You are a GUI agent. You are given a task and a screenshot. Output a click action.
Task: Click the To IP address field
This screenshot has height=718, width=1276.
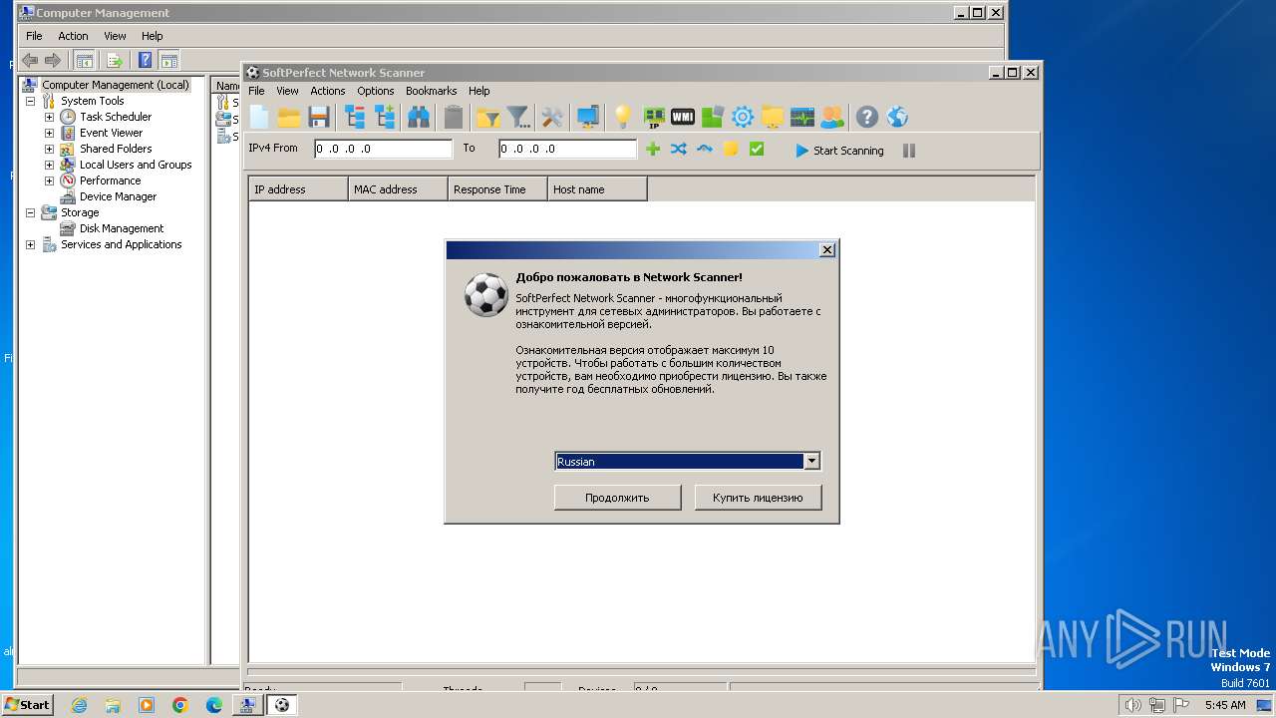point(567,149)
